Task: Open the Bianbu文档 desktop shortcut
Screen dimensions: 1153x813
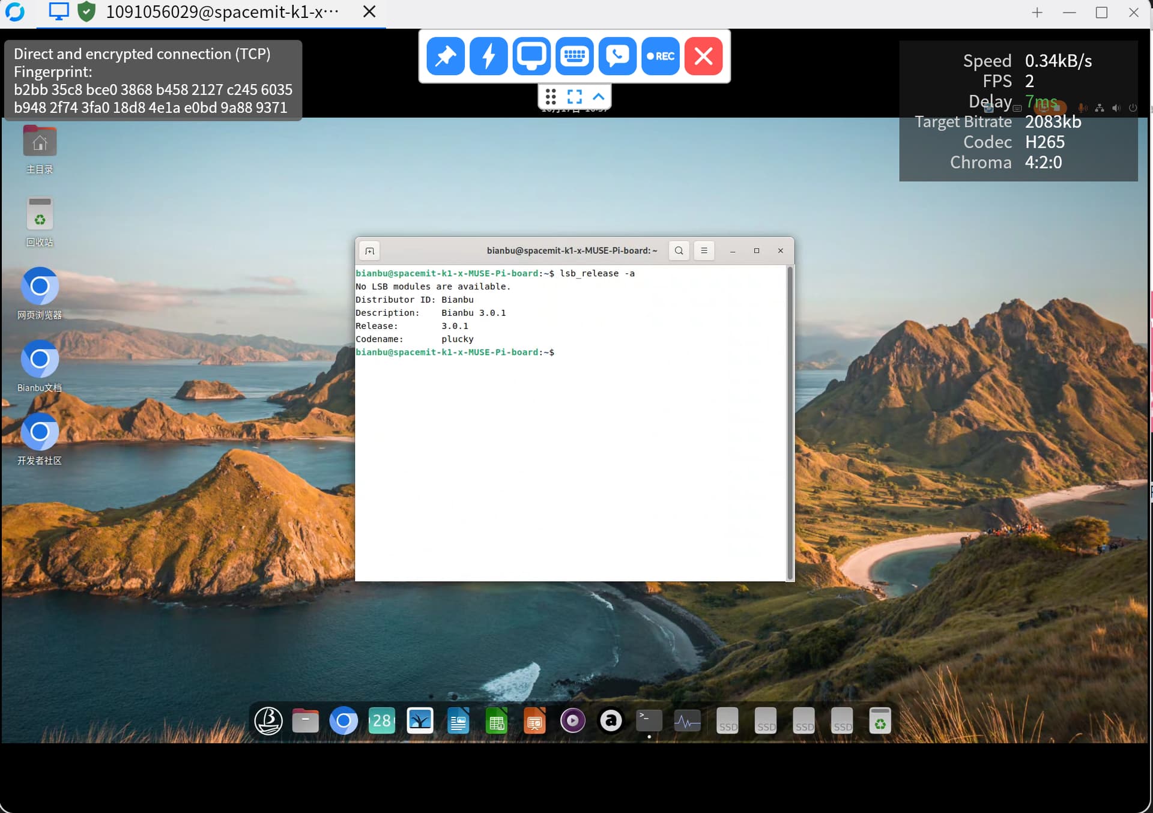Action: (x=40, y=360)
